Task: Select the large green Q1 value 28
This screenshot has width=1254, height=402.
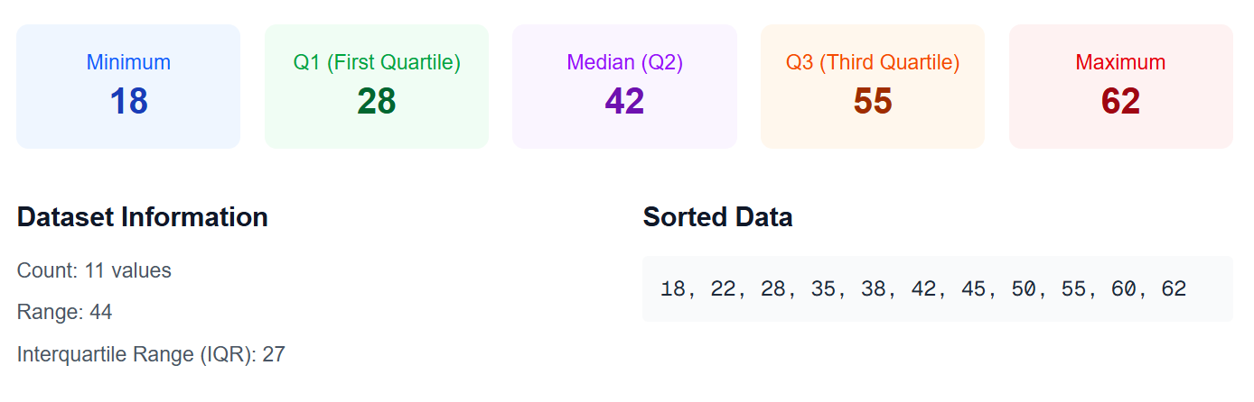Action: pos(377,101)
